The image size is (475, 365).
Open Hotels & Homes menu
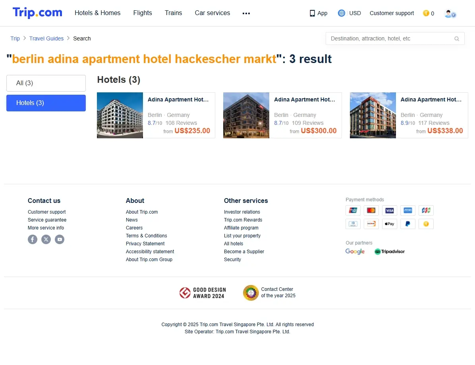98,13
